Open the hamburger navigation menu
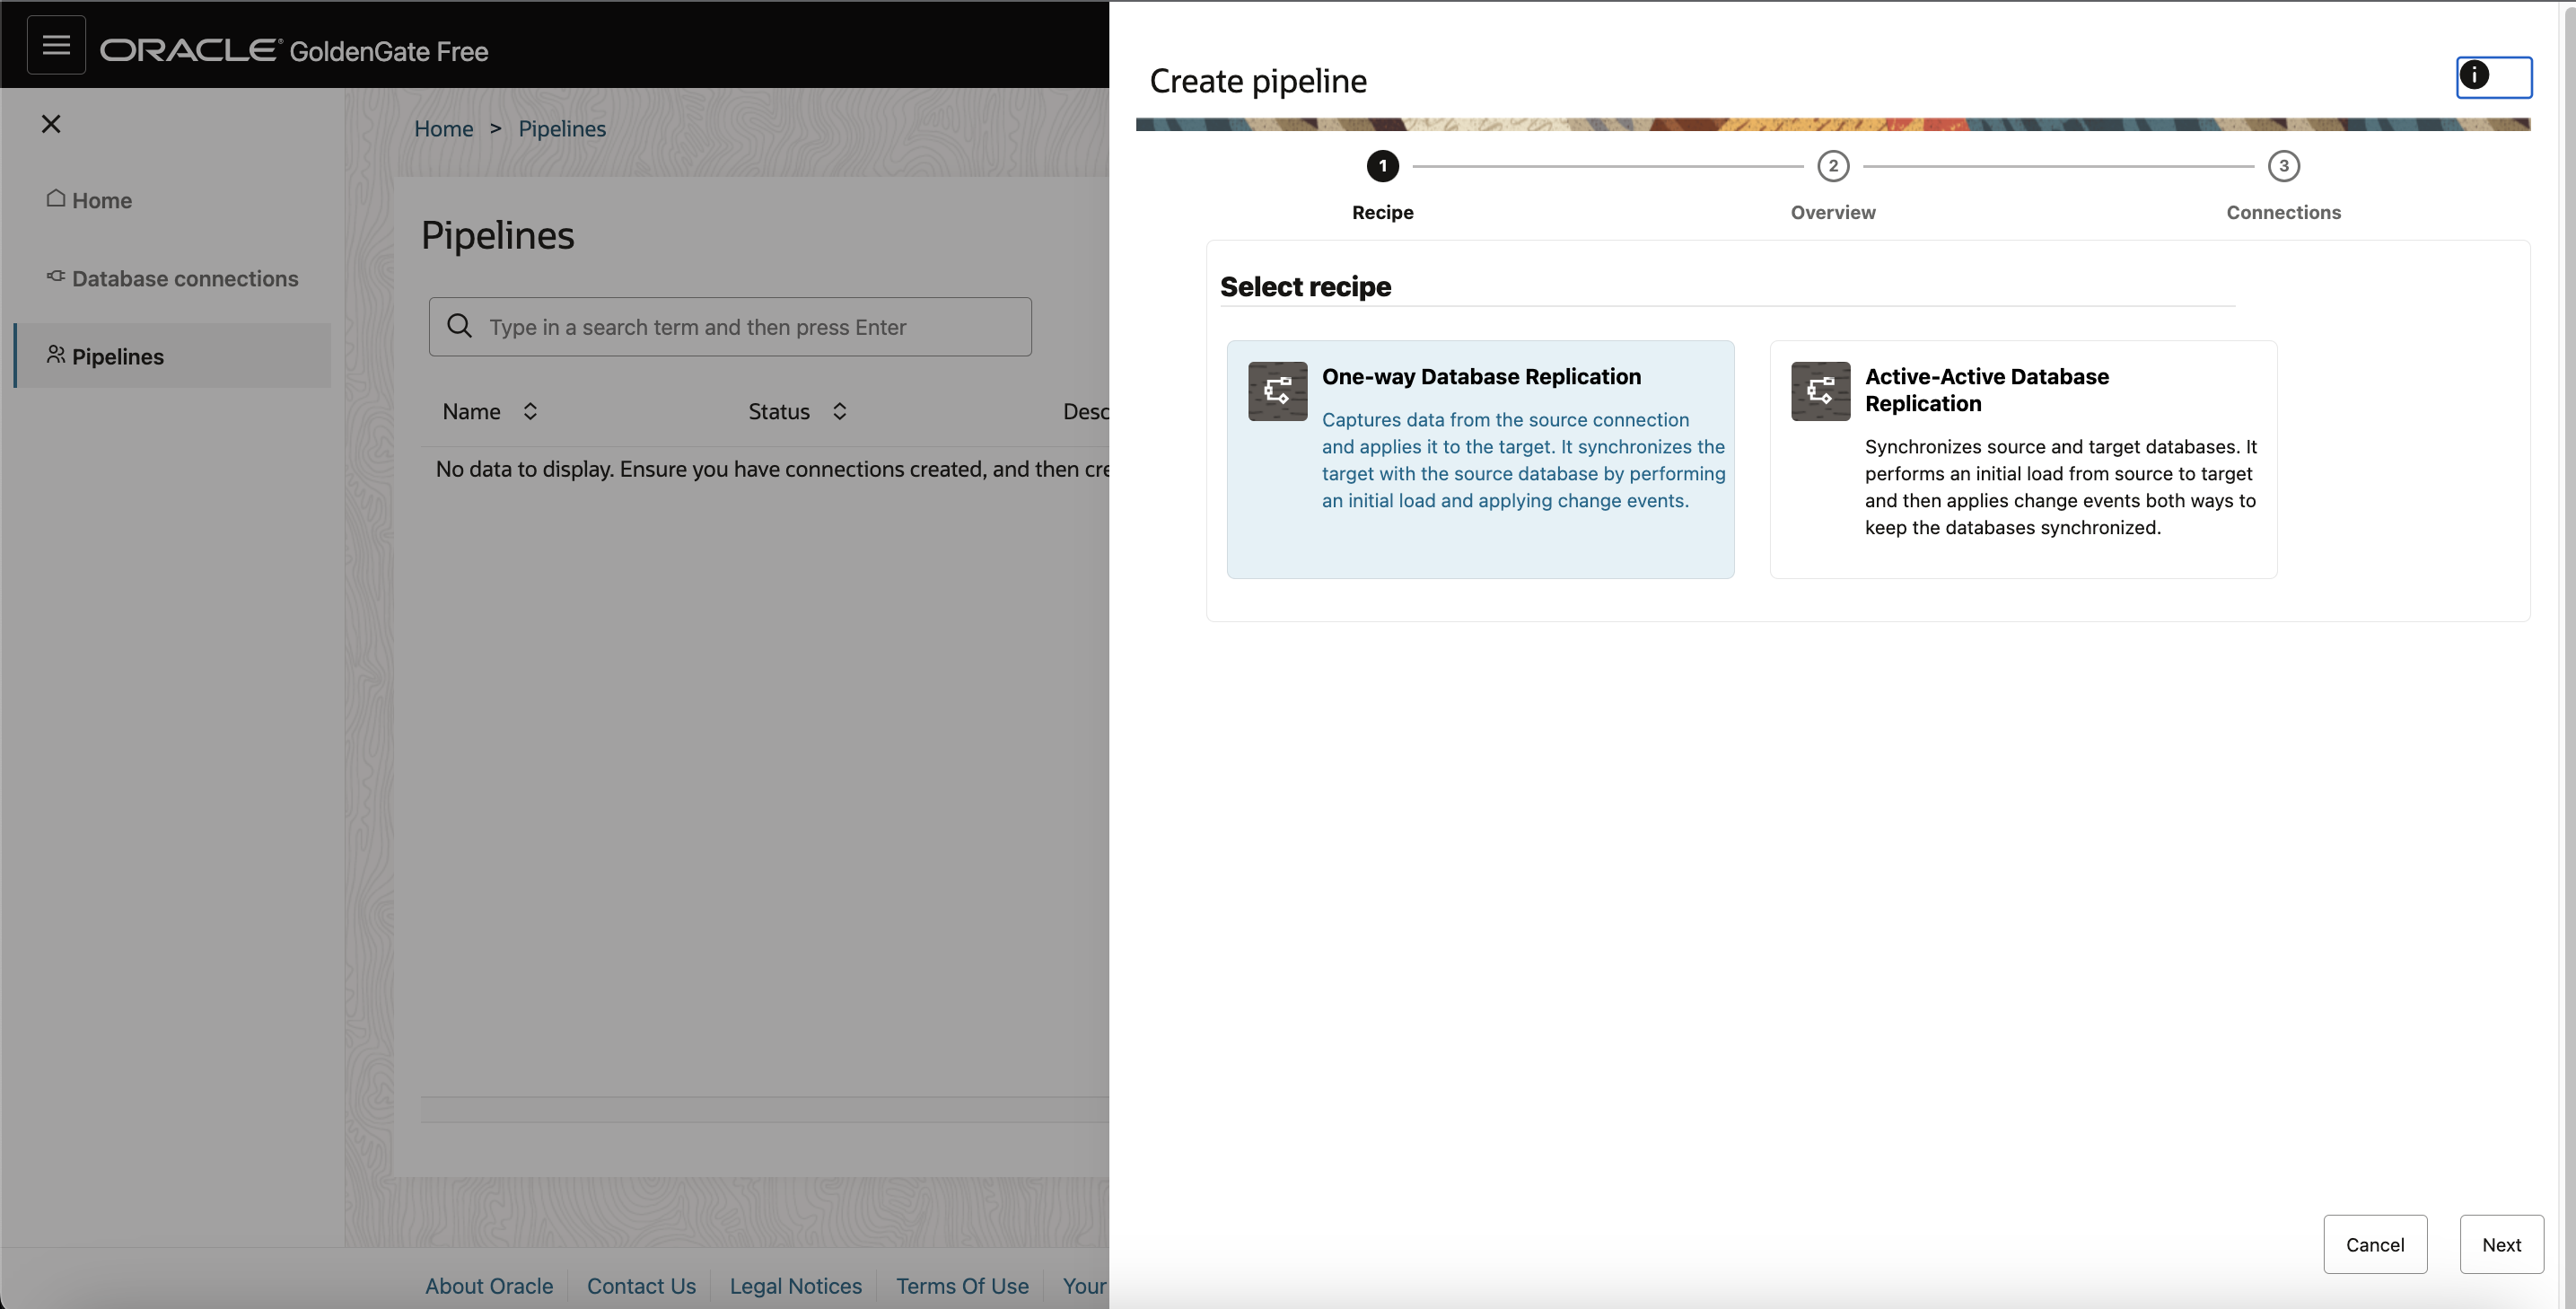Image resolution: width=2576 pixels, height=1309 pixels. click(x=56, y=45)
